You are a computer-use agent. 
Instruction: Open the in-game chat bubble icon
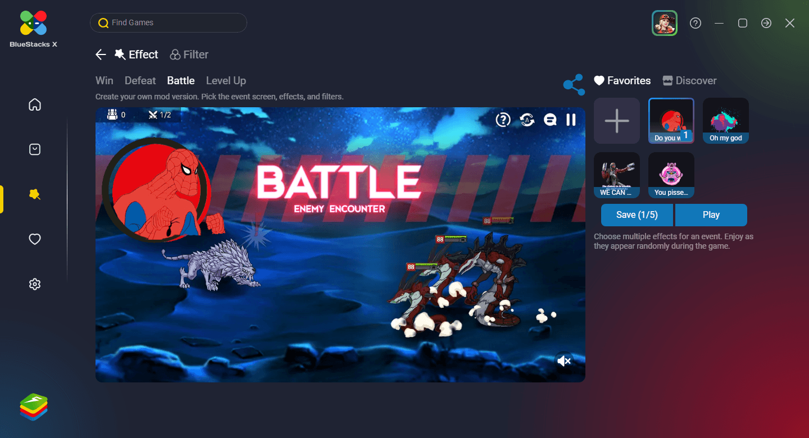550,120
